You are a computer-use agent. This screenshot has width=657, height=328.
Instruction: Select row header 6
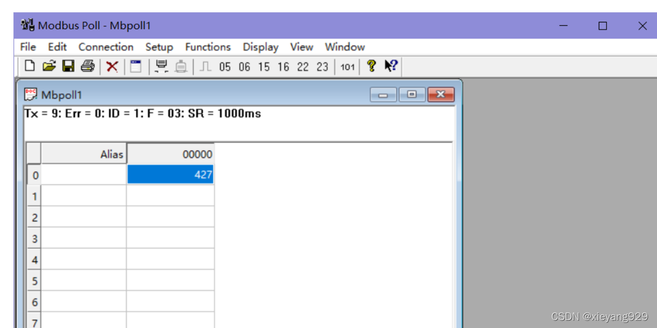[34, 302]
